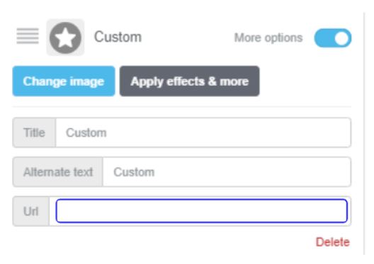
Task: Click the white star inside the circle
Action: tap(65, 38)
